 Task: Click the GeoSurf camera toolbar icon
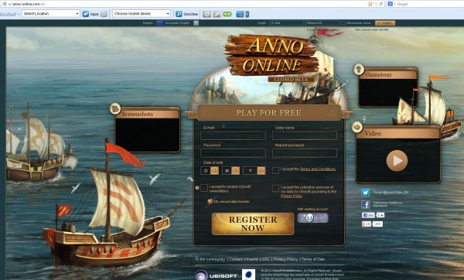[x=206, y=14]
